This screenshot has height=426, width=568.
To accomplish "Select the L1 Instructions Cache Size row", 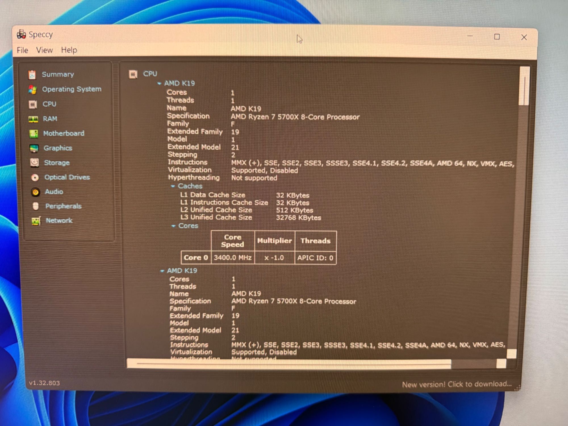I will click(245, 202).
